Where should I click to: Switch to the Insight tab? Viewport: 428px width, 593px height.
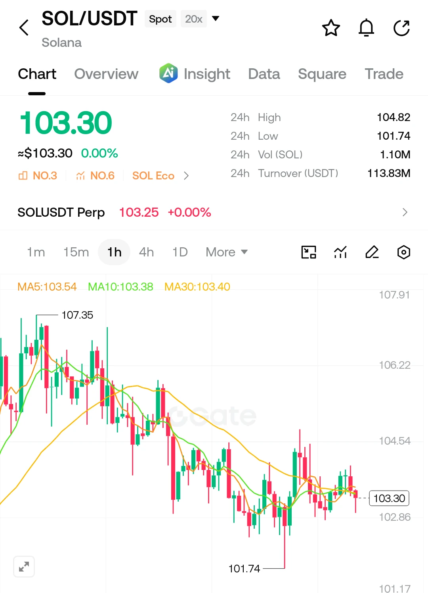(207, 74)
